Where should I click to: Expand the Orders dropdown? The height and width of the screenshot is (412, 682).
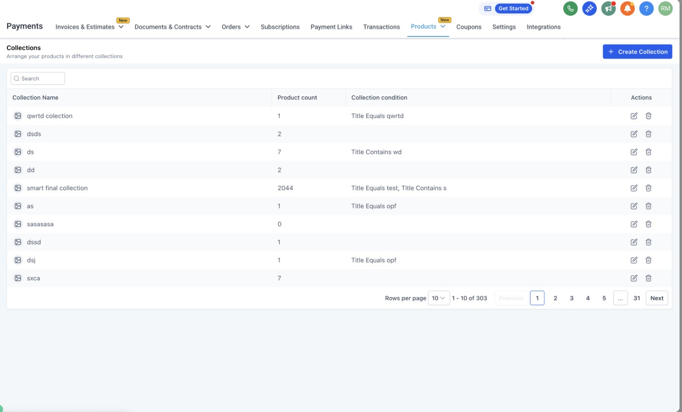click(x=247, y=27)
